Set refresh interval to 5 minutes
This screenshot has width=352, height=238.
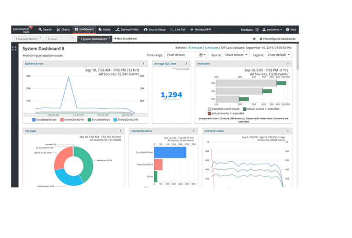point(212,48)
